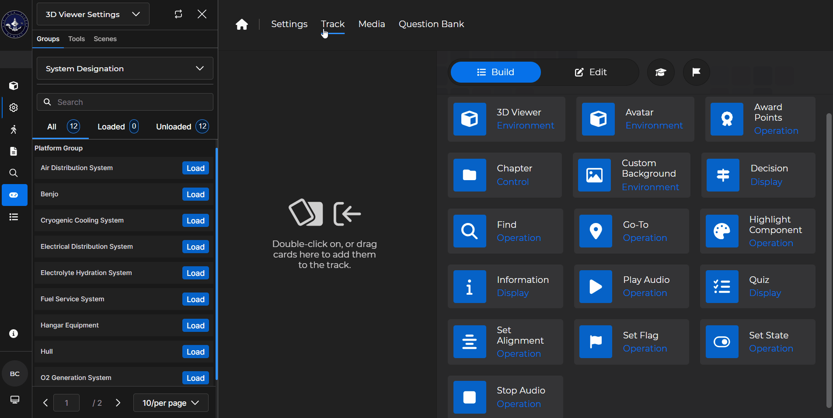Filter to Loaded groups
This screenshot has width=833, height=418.
[118, 127]
